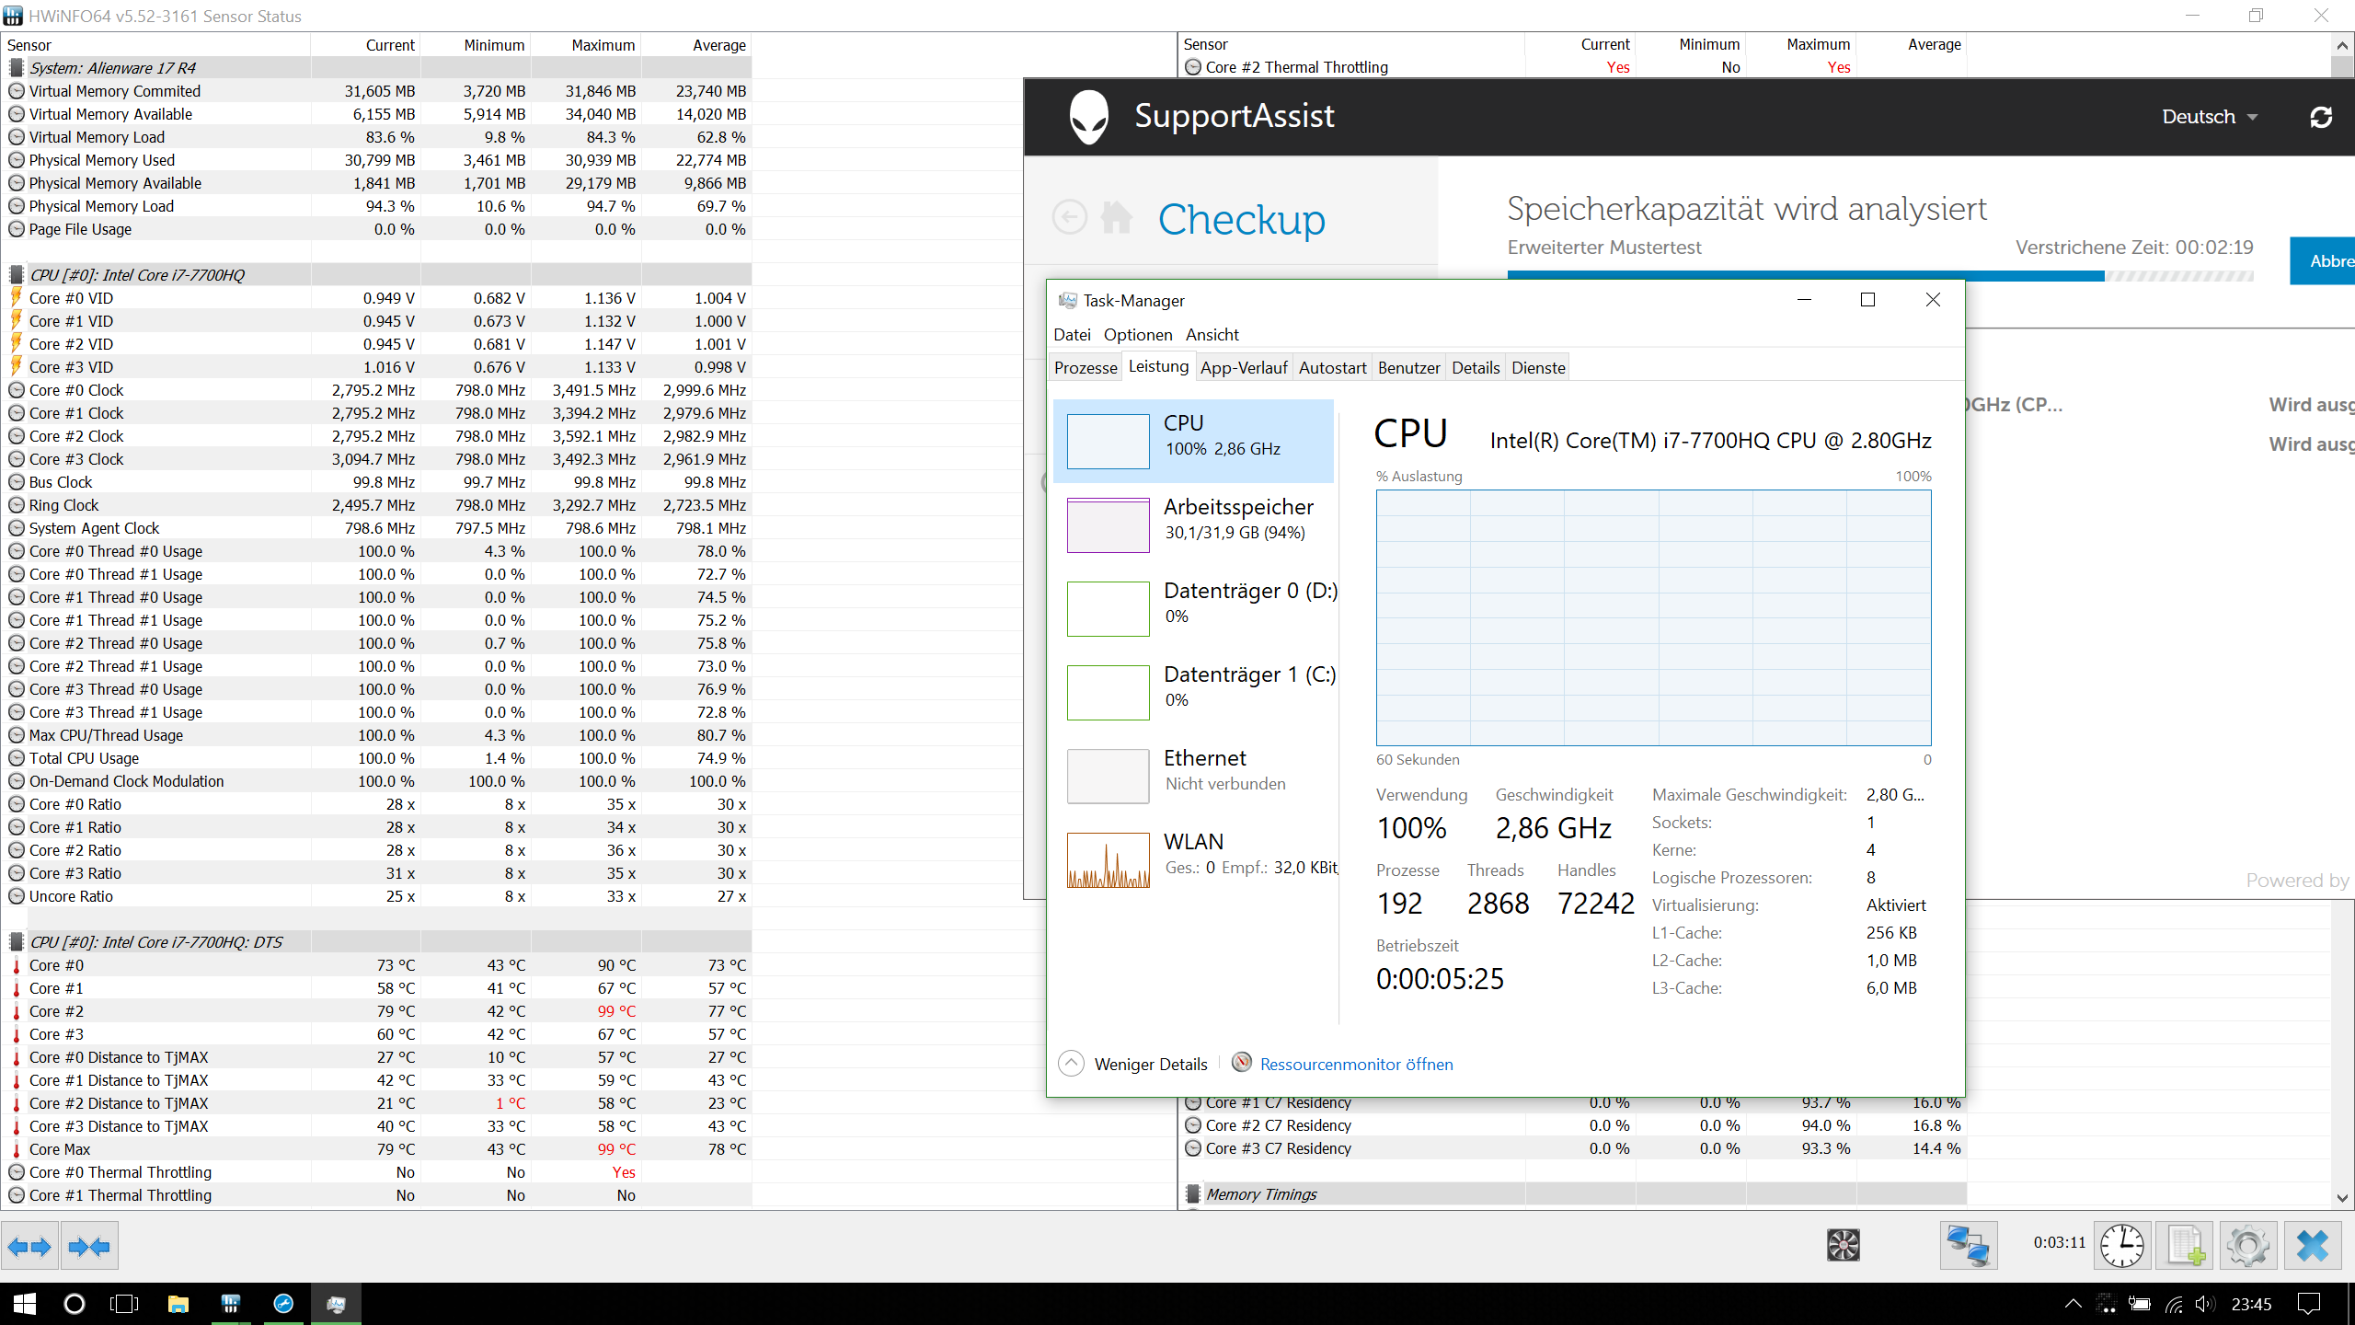
Task: Click HWiNFO right panel scrollbar down arrow
Action: (2343, 1197)
